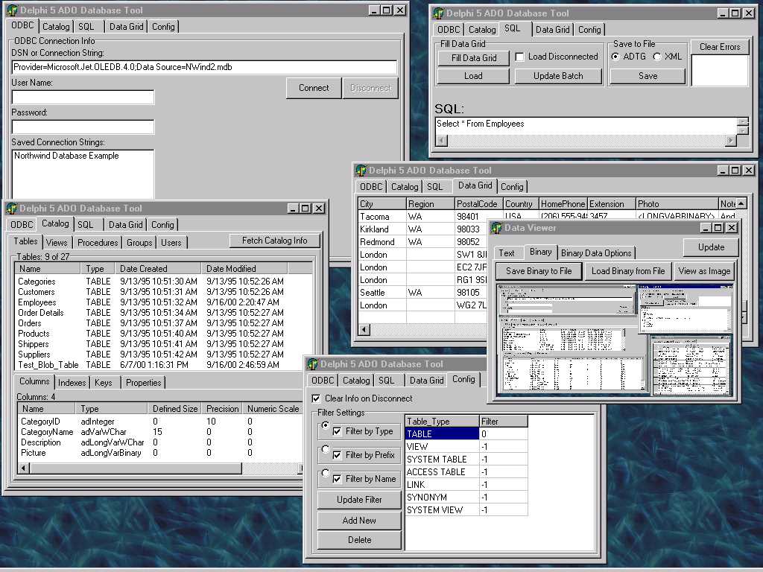Select Northwind Database Example saved connection
Screen dimensions: 763x572
coord(66,156)
